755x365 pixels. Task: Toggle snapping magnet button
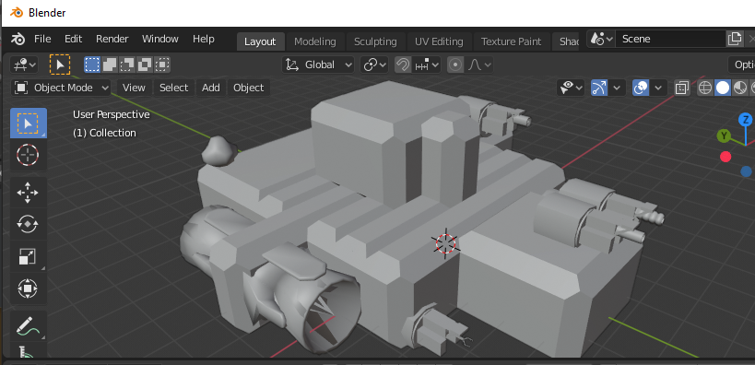tap(403, 65)
